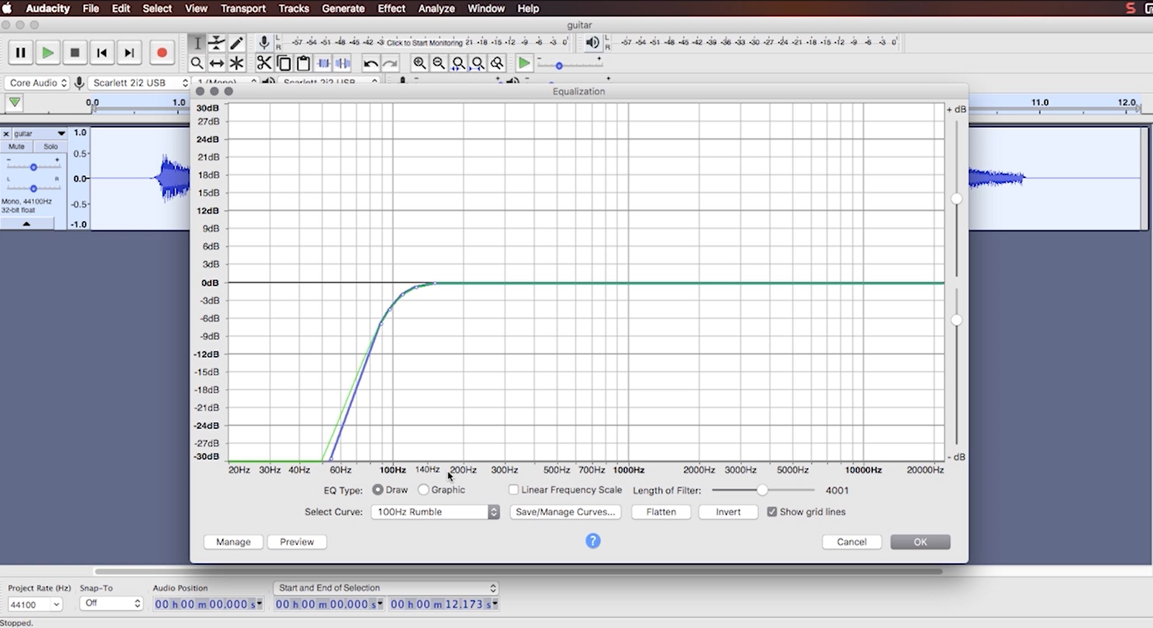Mute the guitar track
This screenshot has height=628, width=1153.
(16, 146)
